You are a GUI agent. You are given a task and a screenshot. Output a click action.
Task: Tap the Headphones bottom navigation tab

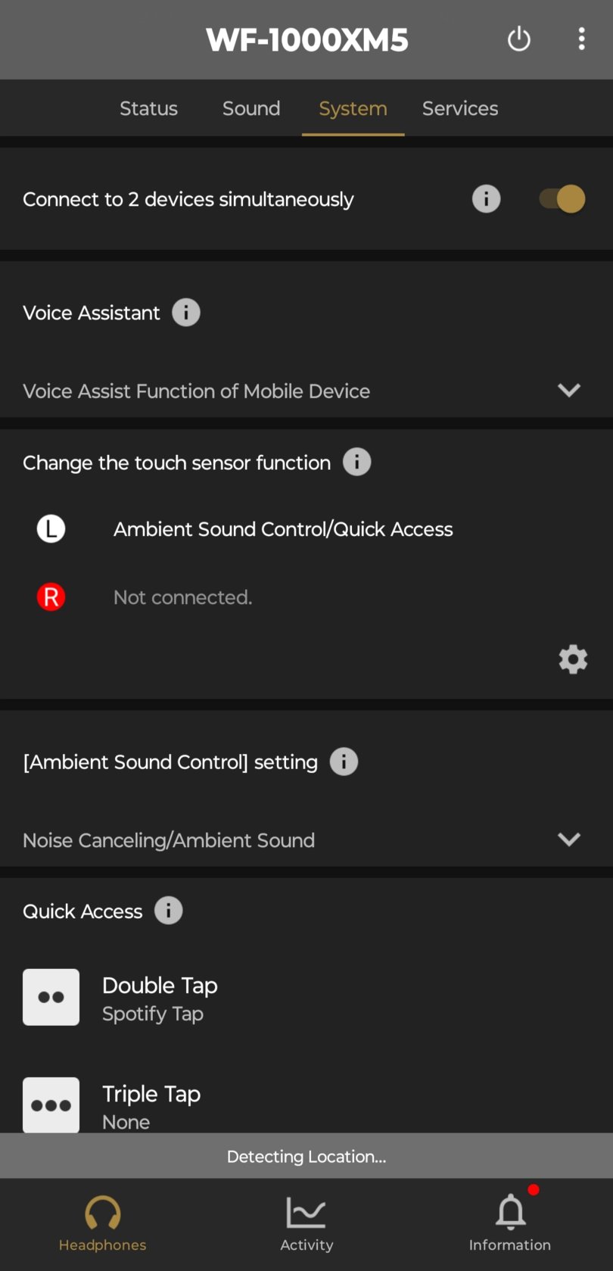click(x=102, y=1223)
